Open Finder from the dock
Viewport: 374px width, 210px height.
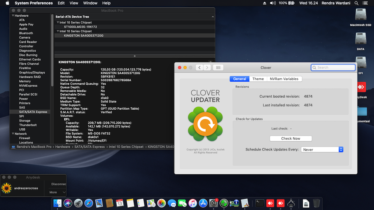(58, 203)
